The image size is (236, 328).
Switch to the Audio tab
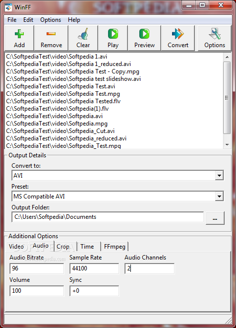(x=41, y=246)
